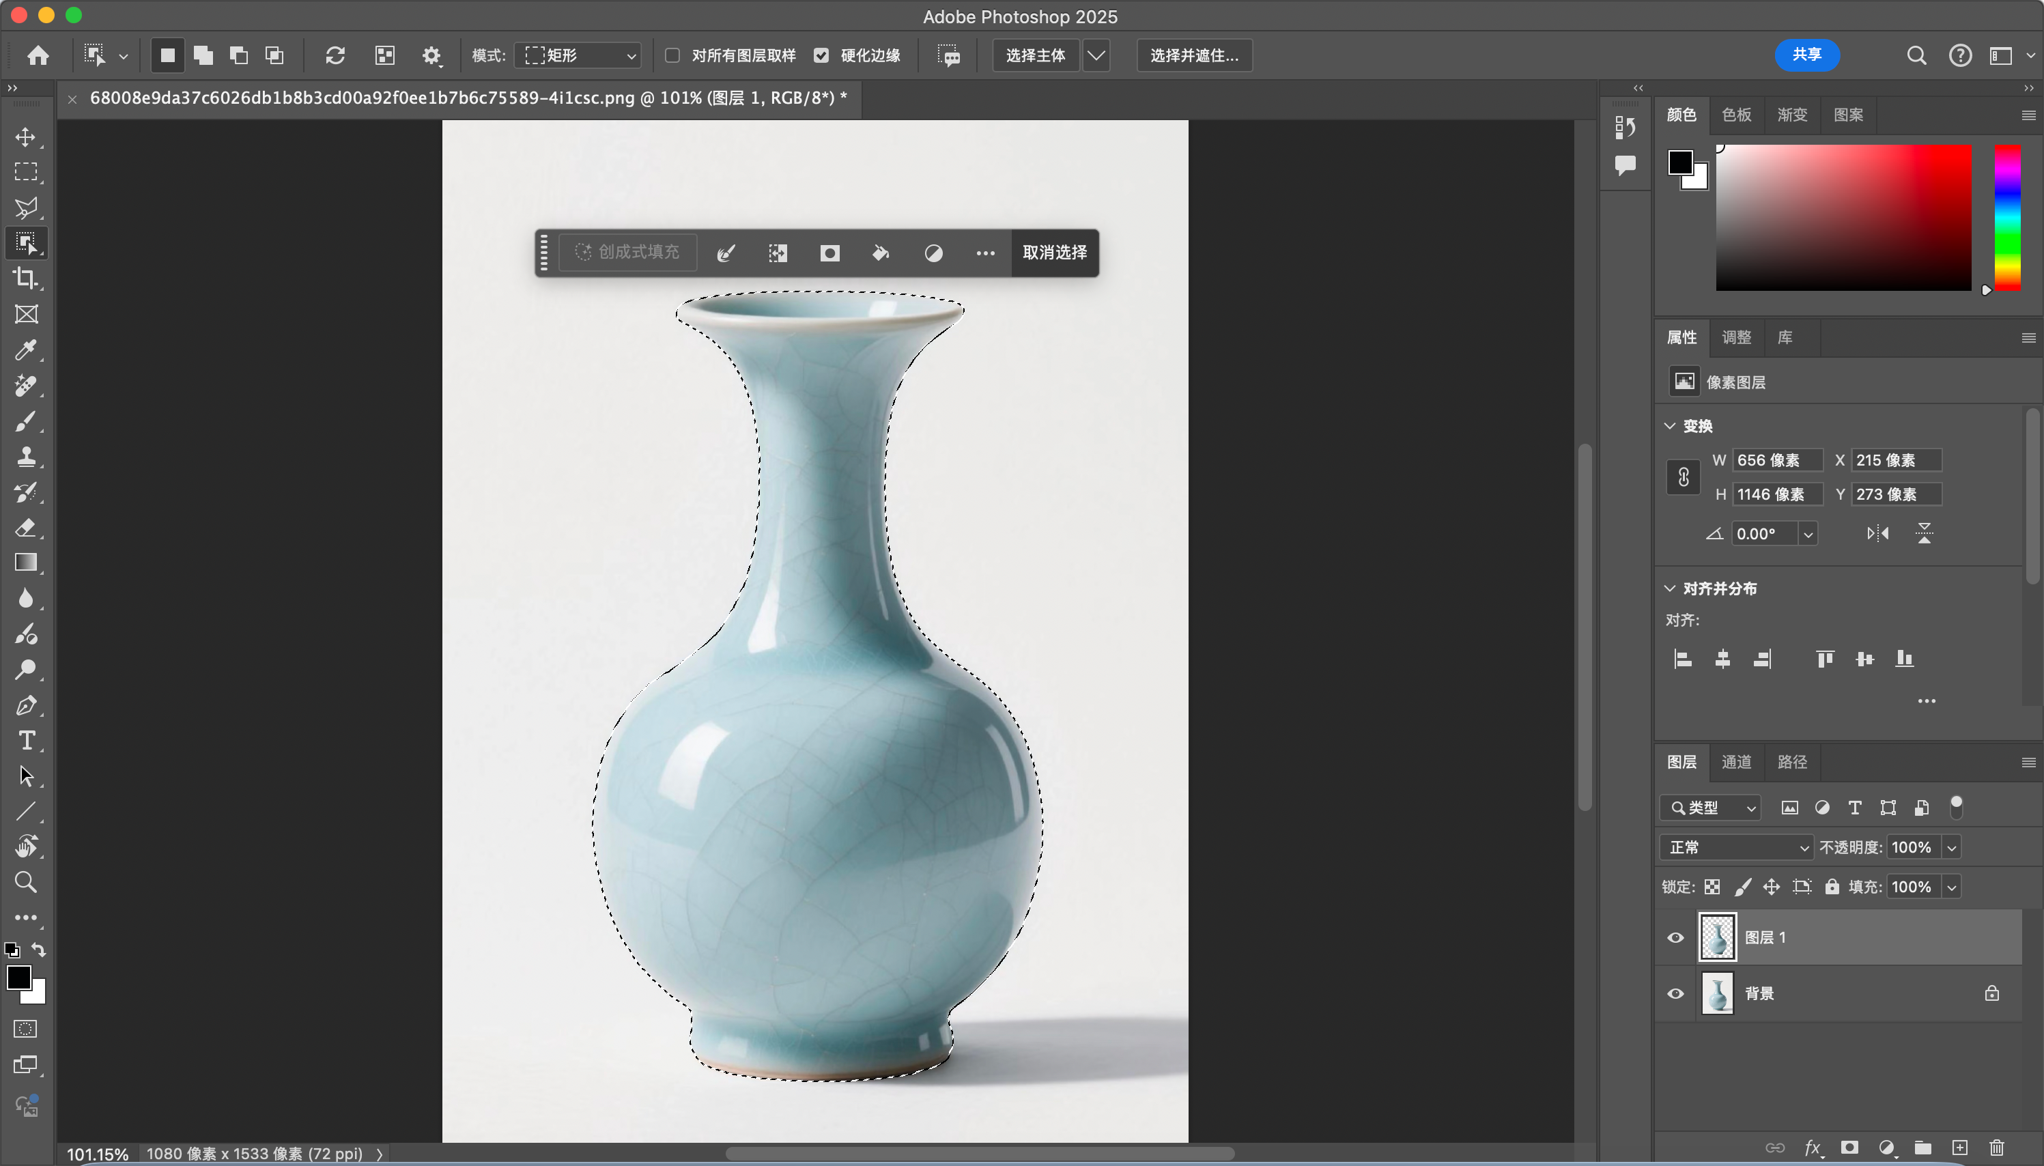Click the 取消选择 button
Screen dimensions: 2044x1166
(x=1054, y=253)
